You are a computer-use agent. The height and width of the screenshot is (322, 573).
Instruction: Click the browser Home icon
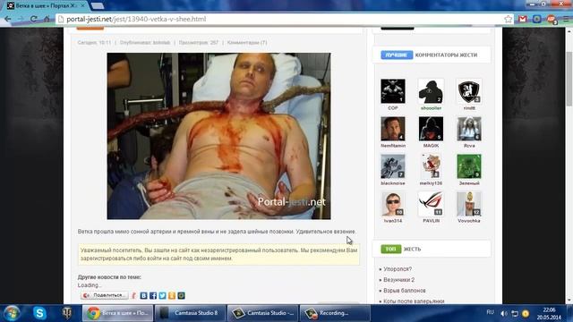click(x=47, y=19)
